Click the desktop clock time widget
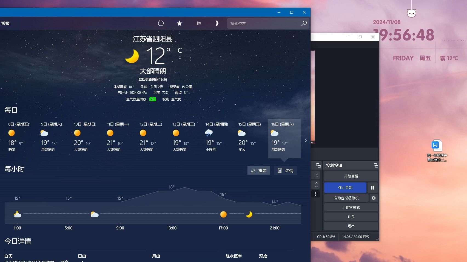The width and height of the screenshot is (467, 262). [x=404, y=35]
